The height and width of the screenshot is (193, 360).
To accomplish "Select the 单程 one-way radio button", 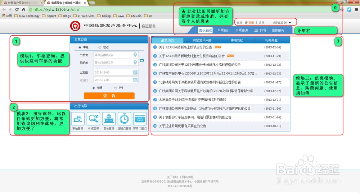I will (80, 47).
